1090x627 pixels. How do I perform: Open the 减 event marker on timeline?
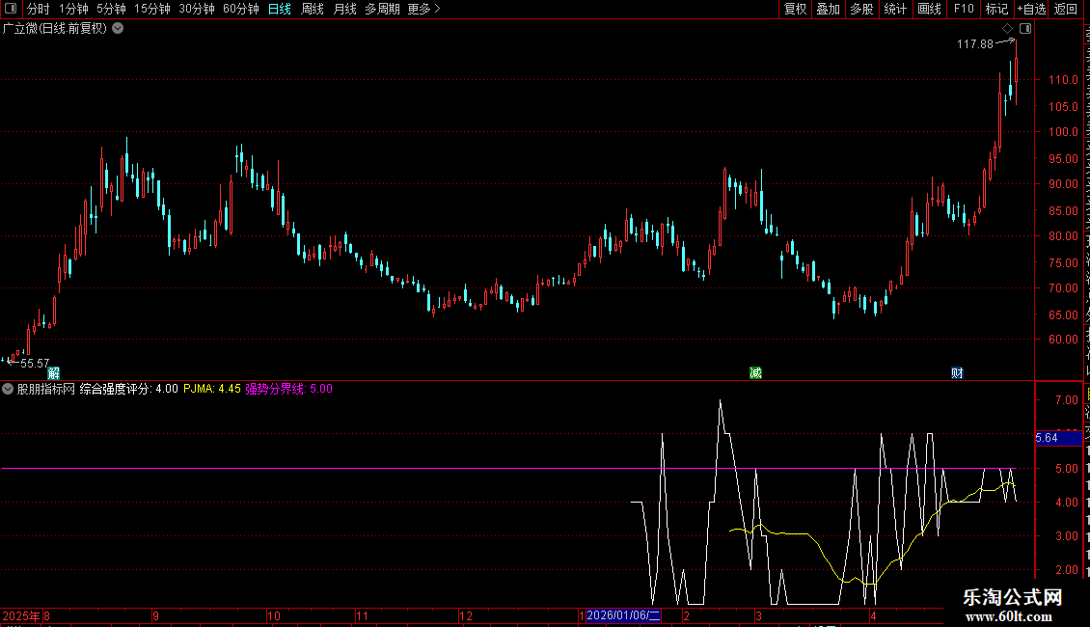[x=755, y=373]
